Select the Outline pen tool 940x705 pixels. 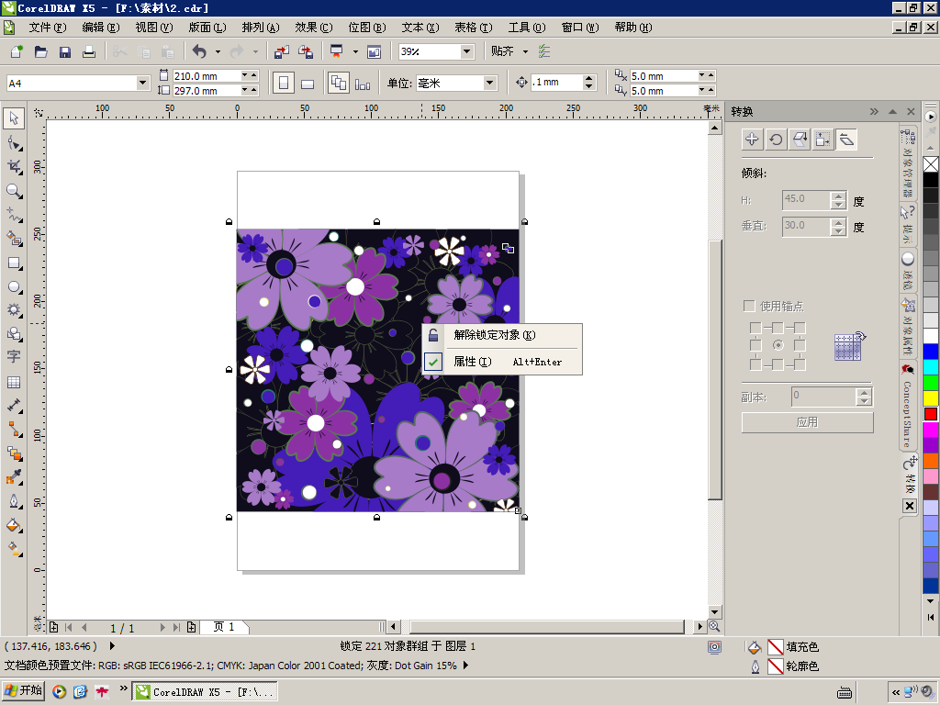tap(14, 501)
